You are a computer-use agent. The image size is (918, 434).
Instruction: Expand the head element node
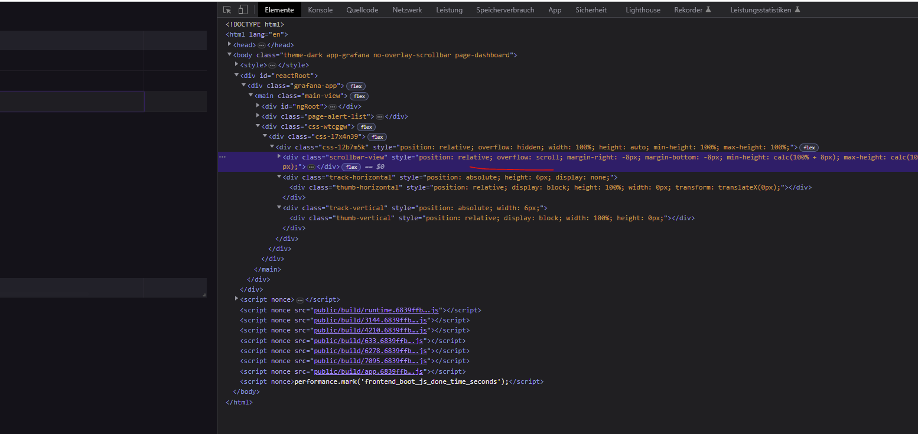[229, 44]
